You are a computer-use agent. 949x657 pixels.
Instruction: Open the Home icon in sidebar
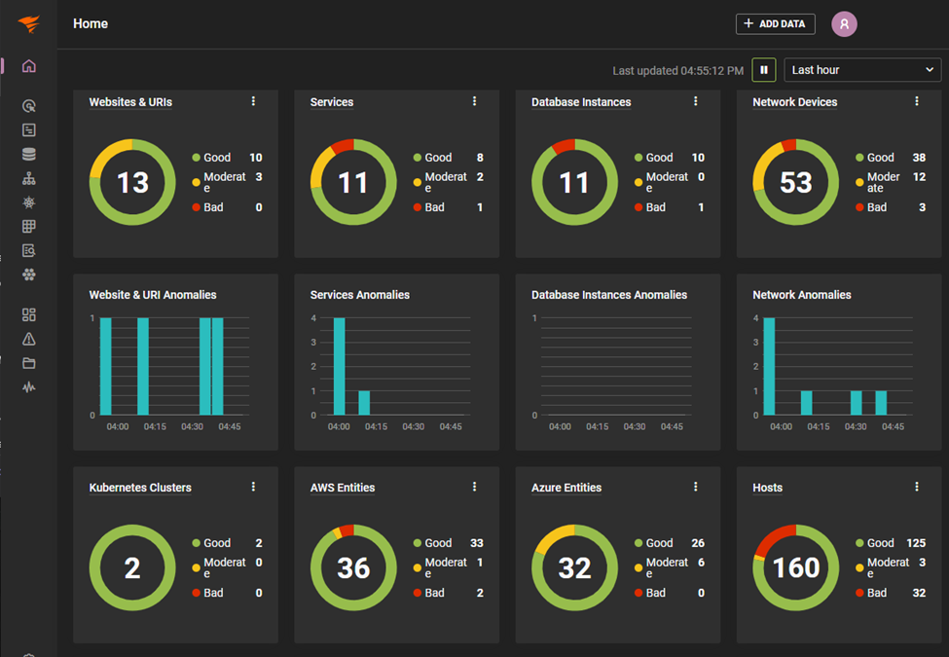28,66
